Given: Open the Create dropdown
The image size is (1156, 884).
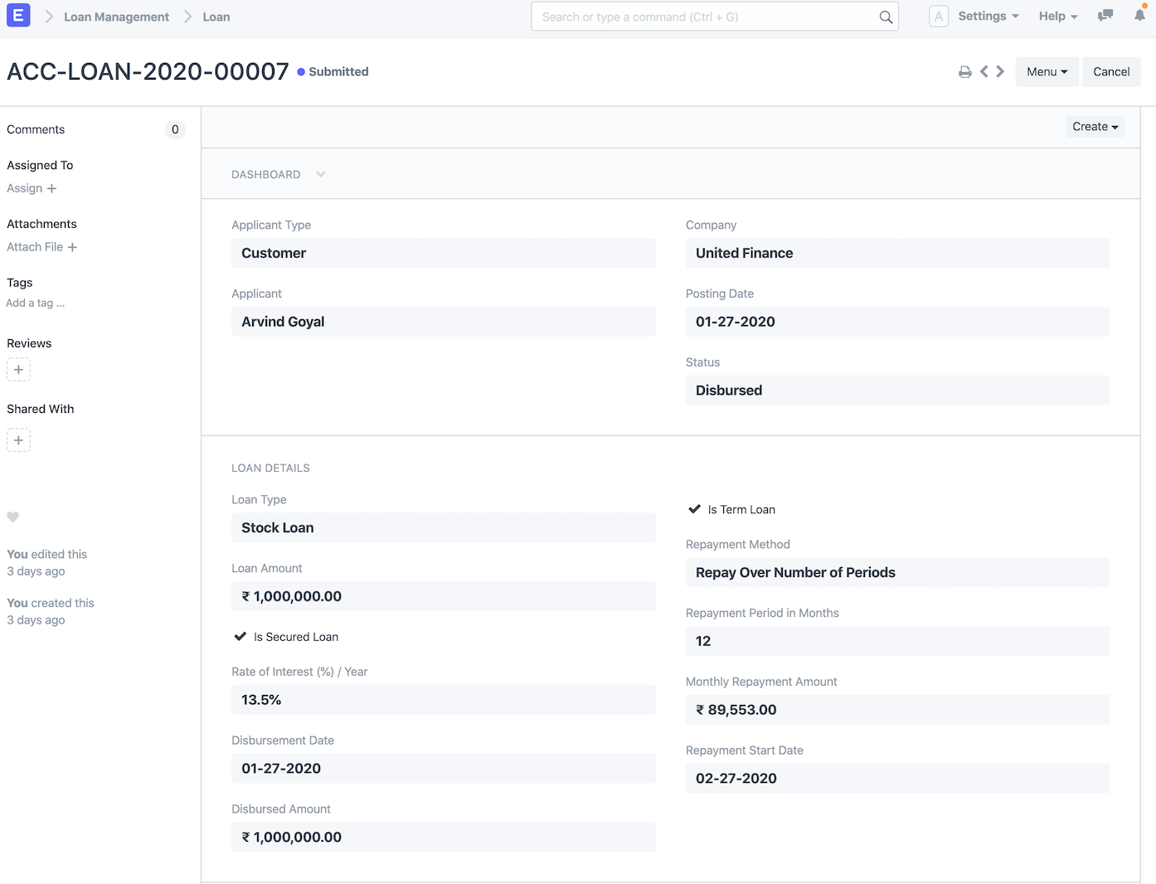Looking at the screenshot, I should (x=1094, y=126).
